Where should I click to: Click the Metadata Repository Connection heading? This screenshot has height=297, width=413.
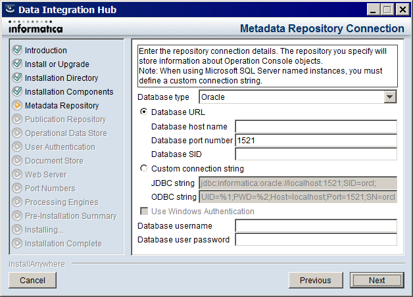(322, 28)
